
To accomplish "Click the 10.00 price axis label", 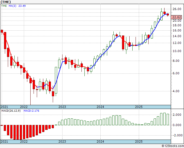I will point(177,51).
